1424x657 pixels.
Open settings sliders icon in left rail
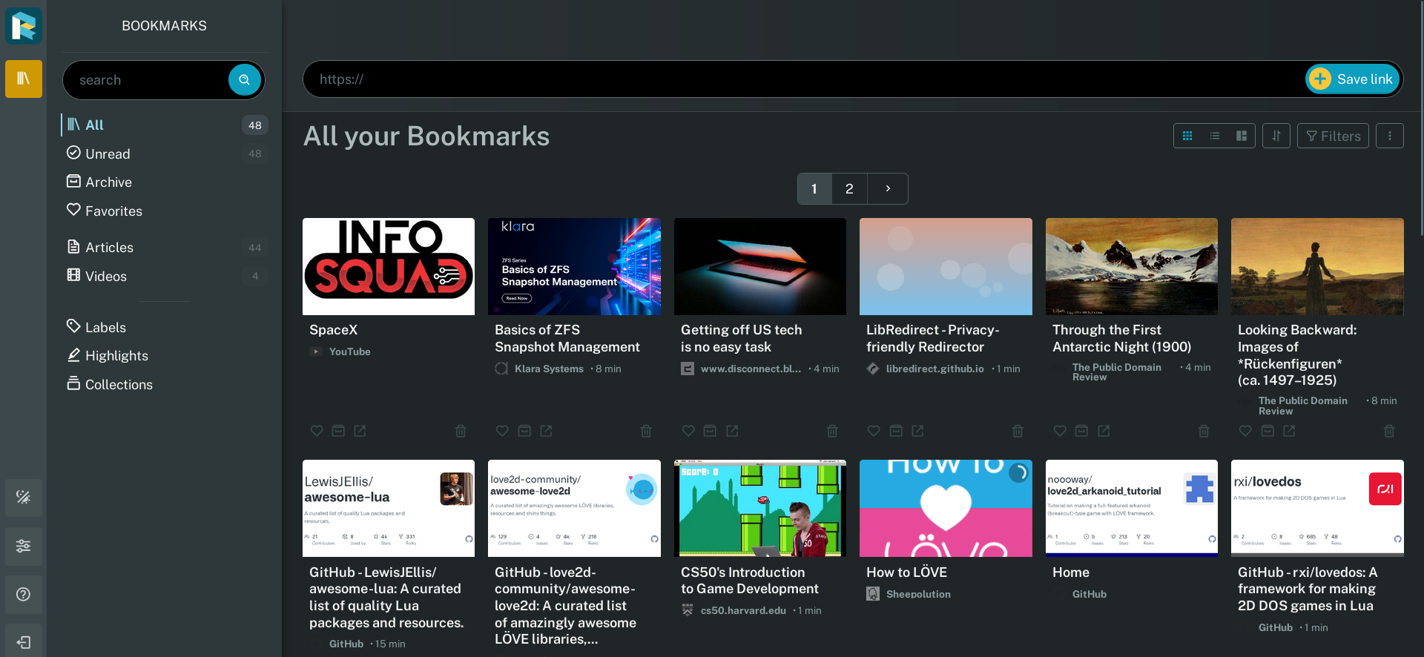(24, 547)
